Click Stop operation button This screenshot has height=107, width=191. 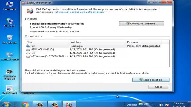[x=151, y=80]
